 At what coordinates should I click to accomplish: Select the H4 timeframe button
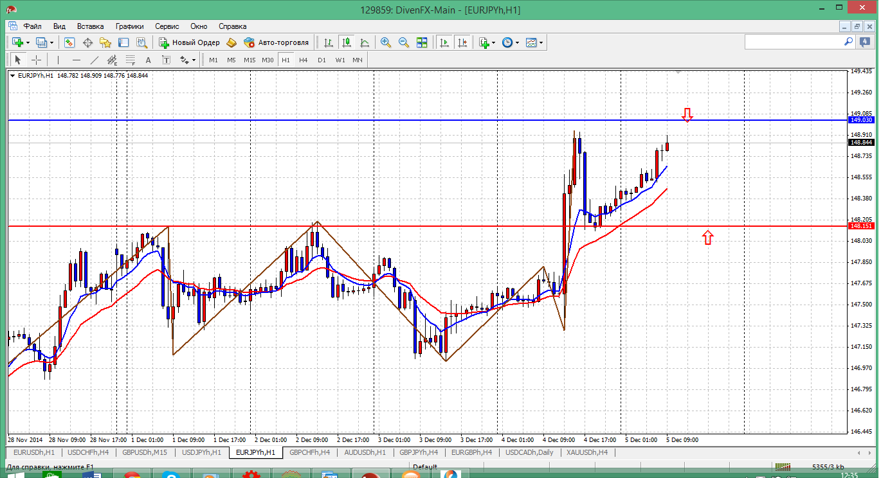pos(304,60)
